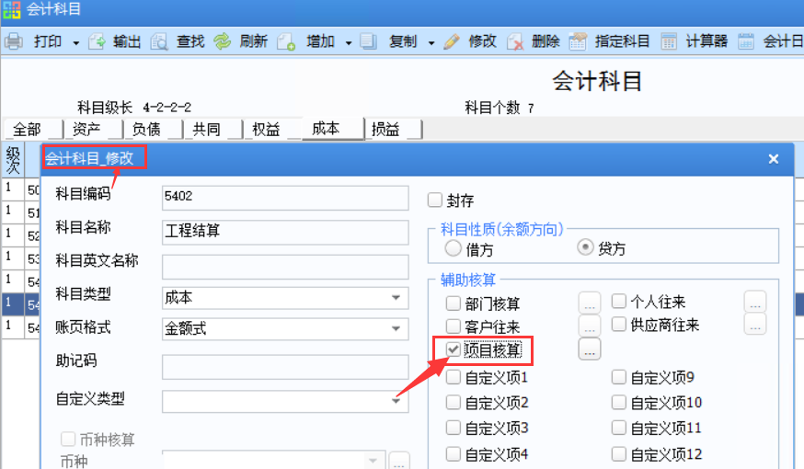Expand the 自定义类型 dropdown

coord(396,400)
